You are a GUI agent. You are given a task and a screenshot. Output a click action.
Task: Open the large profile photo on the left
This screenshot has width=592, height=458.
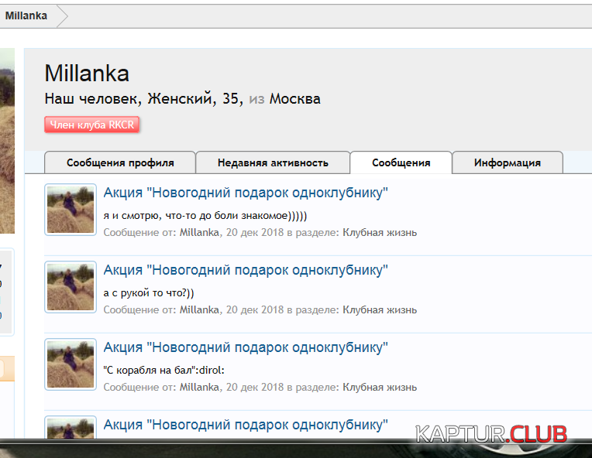tap(7, 141)
